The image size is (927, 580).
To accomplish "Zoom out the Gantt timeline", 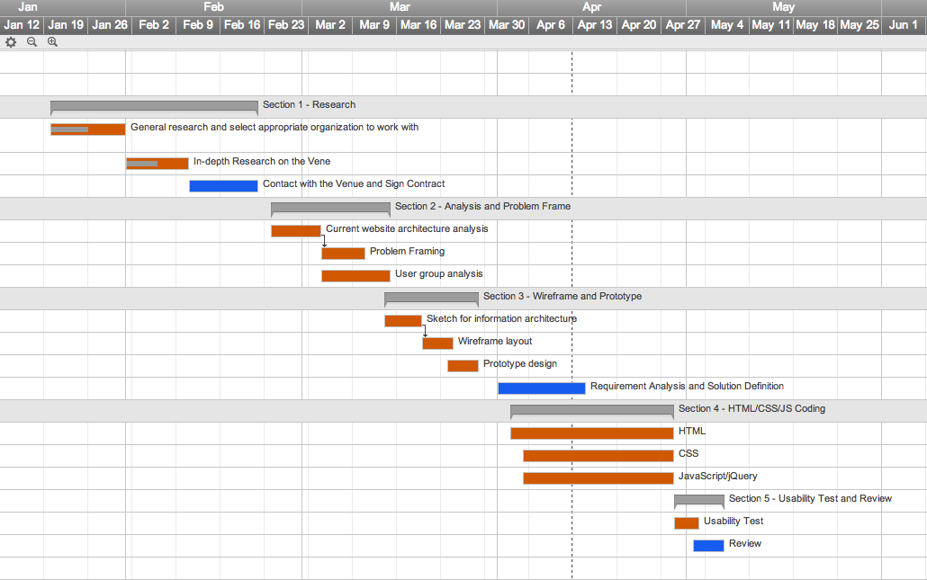I will (x=32, y=42).
